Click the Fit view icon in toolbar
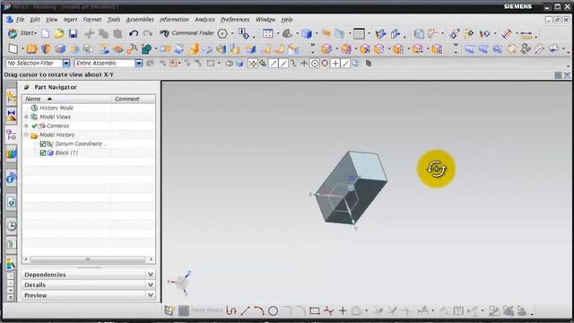This screenshot has height=323, width=574. pyautogui.click(x=267, y=34)
